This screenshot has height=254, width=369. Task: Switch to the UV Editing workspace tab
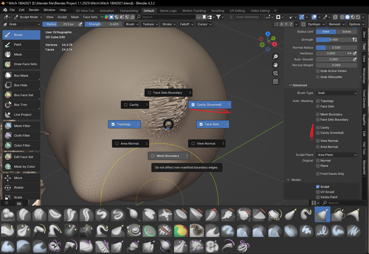click(x=237, y=11)
